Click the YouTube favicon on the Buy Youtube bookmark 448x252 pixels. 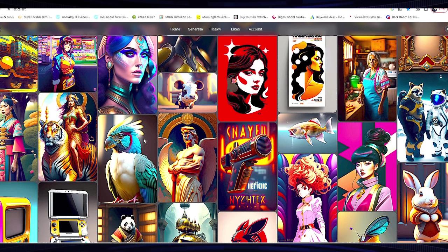coord(236,17)
